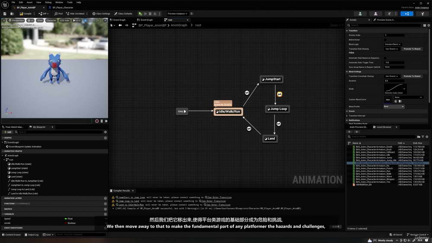Click the Add button in My Blueprint

(x=8, y=132)
